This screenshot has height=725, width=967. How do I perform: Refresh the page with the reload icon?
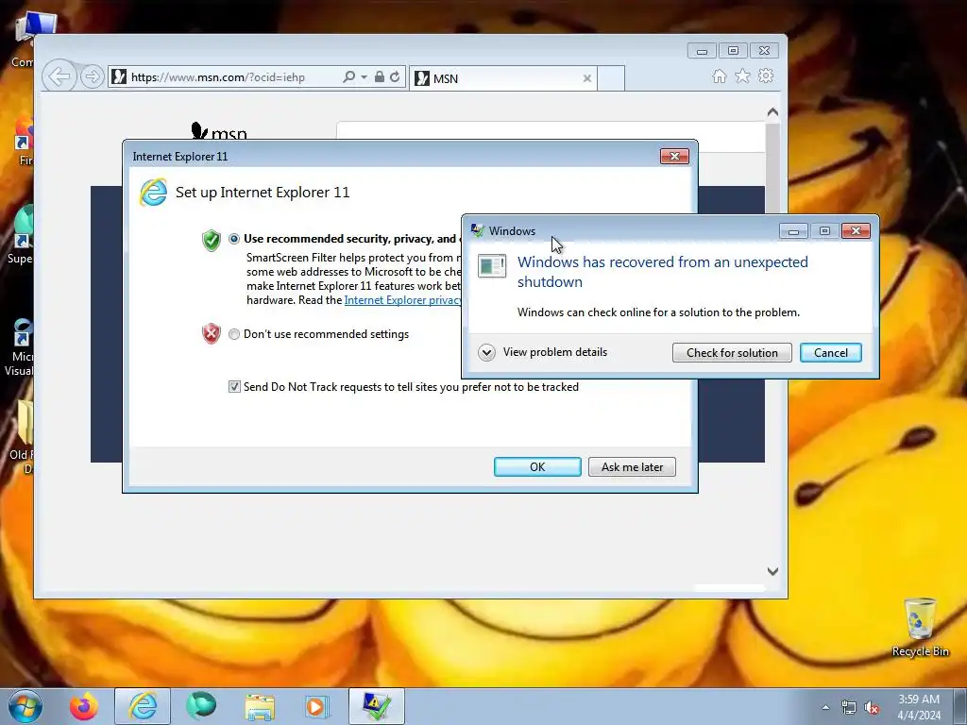pos(395,77)
